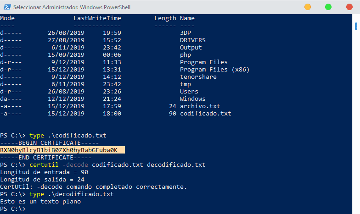Click the "Esto es un texto plano" output

[40, 202]
